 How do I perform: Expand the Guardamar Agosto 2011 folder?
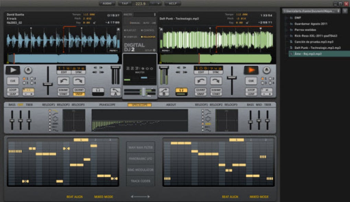287,24
